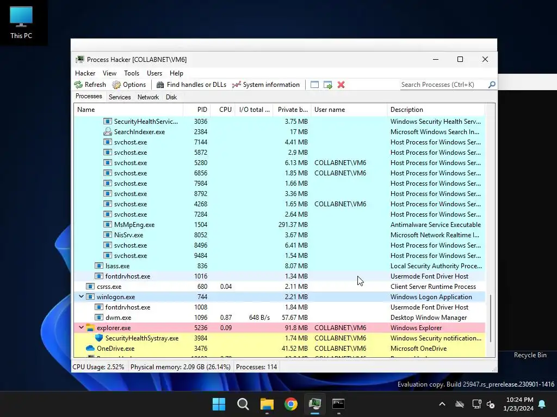Click find window and thread icon
Viewport: 557px width, 417px height.
(x=327, y=85)
